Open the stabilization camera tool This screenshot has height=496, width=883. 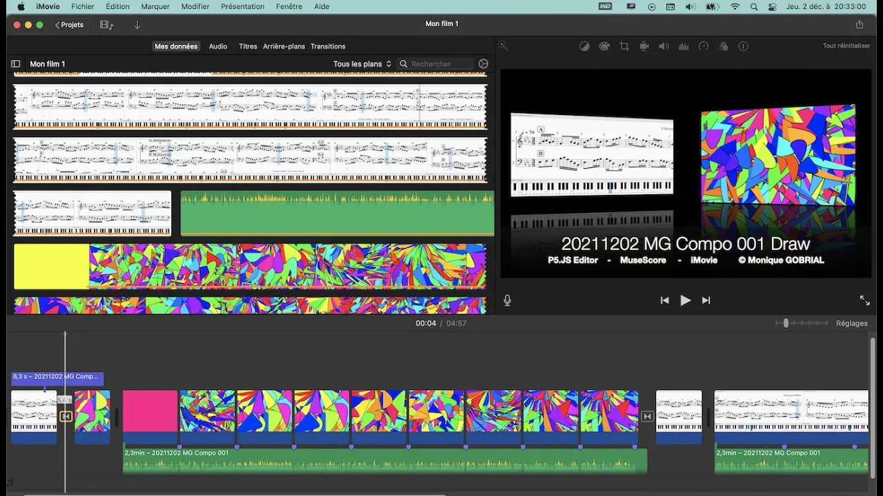644,46
